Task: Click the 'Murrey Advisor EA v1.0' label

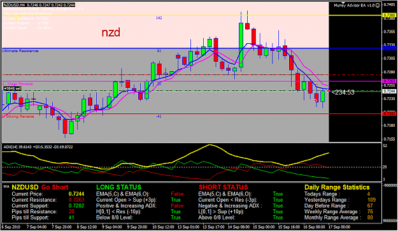Action: click(x=354, y=5)
